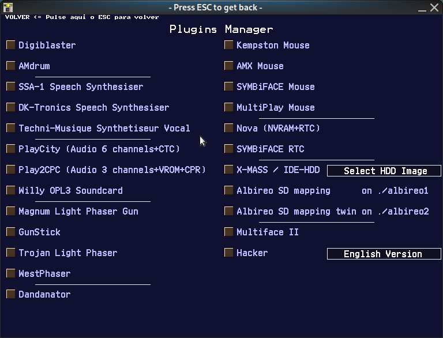Toggle SSA-1 Speech Synthesiser checkbox
Image resolution: width=443 pixels, height=338 pixels.
pos(11,87)
